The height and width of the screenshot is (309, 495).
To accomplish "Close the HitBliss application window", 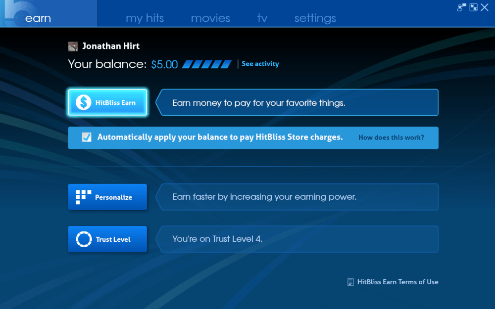I will (x=485, y=7).
